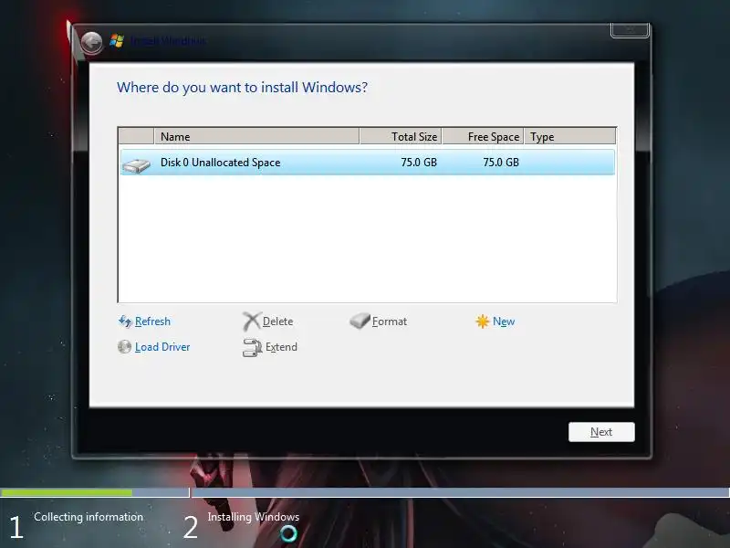This screenshot has height=548, width=730.
Task: Select Disk 0 Unallocated Space row
Action: coord(368,163)
